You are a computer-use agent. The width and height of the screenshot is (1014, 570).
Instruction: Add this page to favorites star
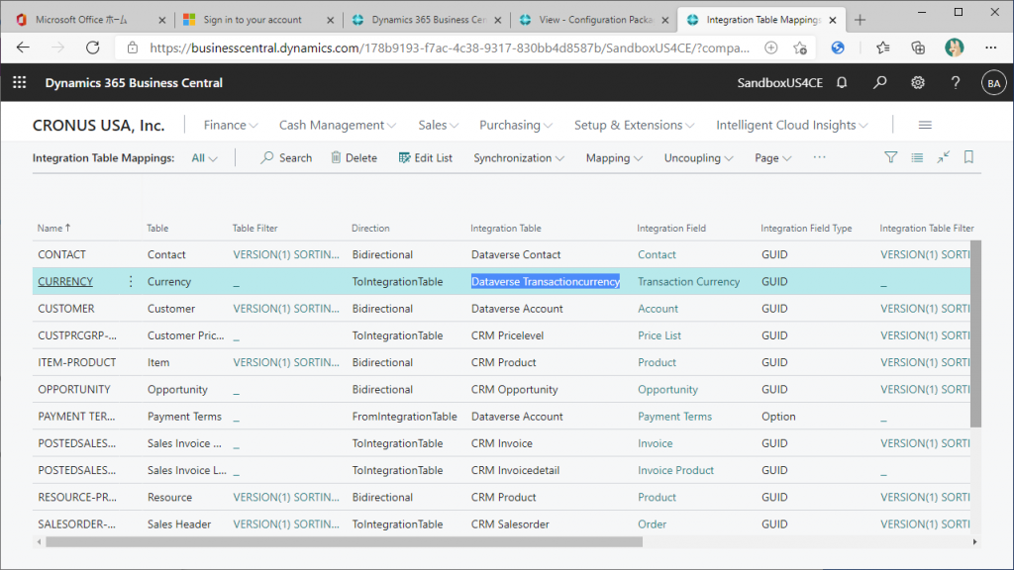(x=800, y=47)
